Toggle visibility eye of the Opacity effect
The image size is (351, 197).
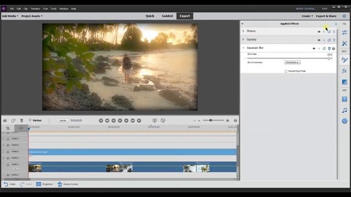(x=319, y=40)
